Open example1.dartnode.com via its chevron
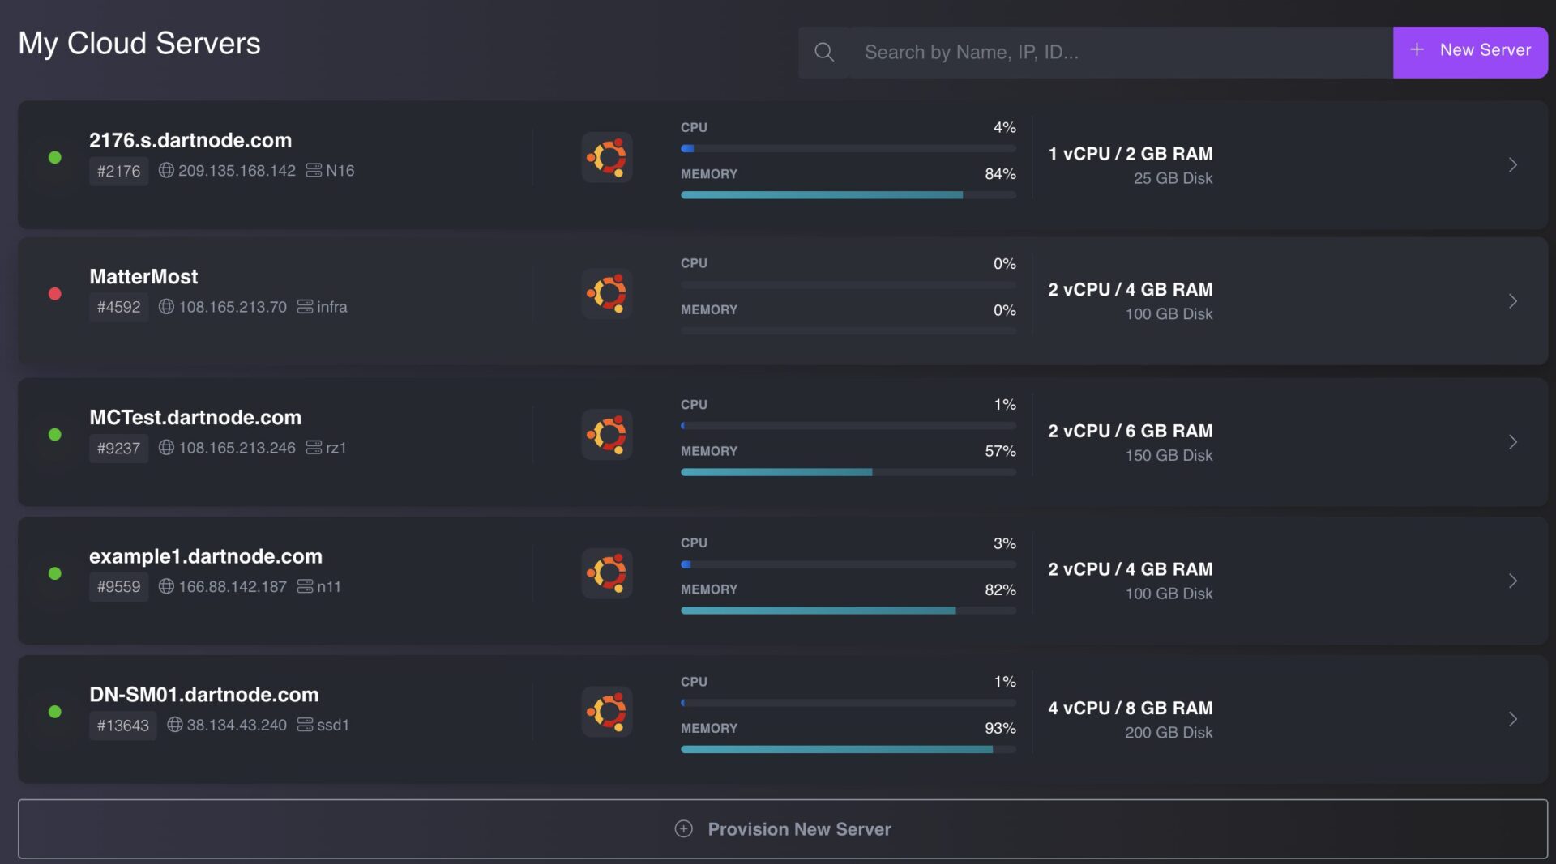The height and width of the screenshot is (864, 1556). tap(1512, 581)
